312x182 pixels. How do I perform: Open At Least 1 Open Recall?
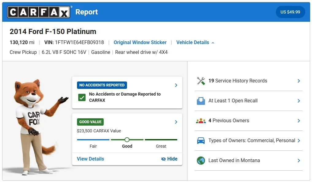tap(248, 101)
